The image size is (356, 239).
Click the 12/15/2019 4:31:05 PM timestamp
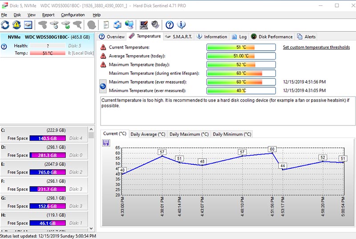tap(304, 90)
